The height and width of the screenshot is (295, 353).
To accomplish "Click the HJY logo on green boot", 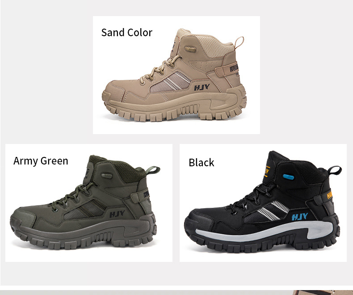I will point(117,214).
